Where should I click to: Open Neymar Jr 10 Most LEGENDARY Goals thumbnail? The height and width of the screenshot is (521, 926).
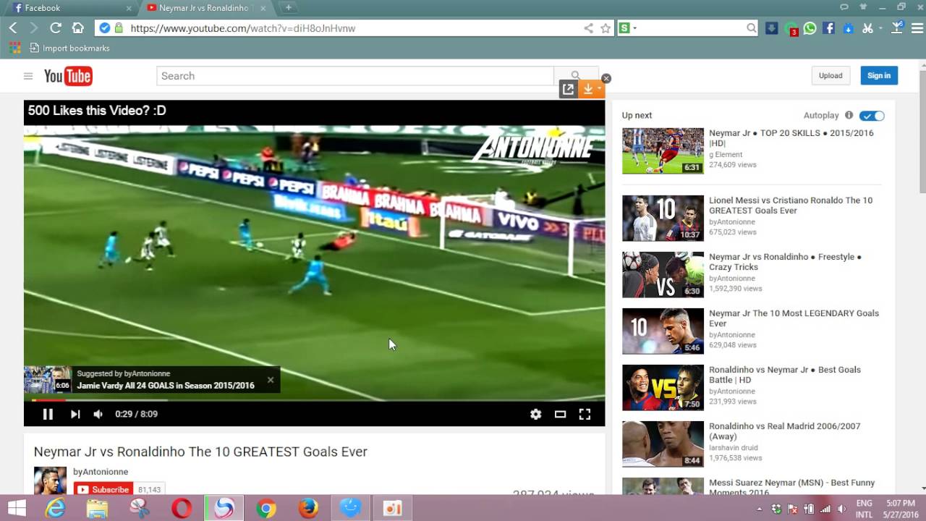[663, 331]
